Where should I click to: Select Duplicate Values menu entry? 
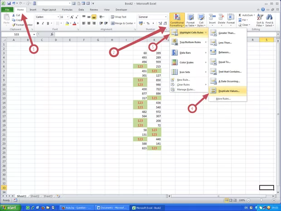228,91
